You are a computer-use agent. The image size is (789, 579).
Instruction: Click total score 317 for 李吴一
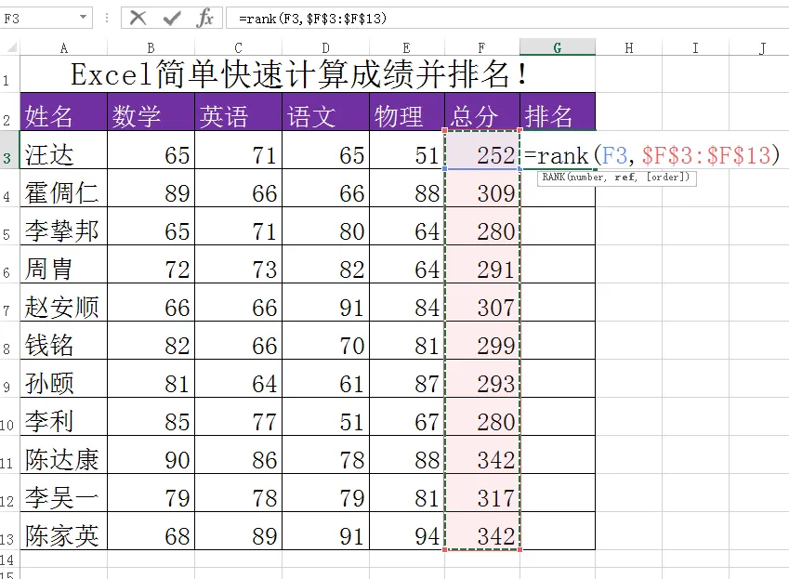(482, 493)
